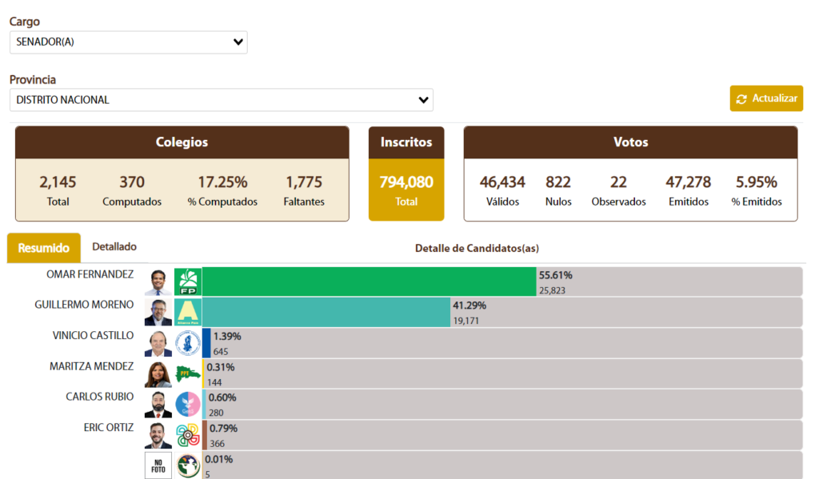Click Maritza Mendez's candidate photo
The width and height of the screenshot is (819, 479).
tap(158, 373)
